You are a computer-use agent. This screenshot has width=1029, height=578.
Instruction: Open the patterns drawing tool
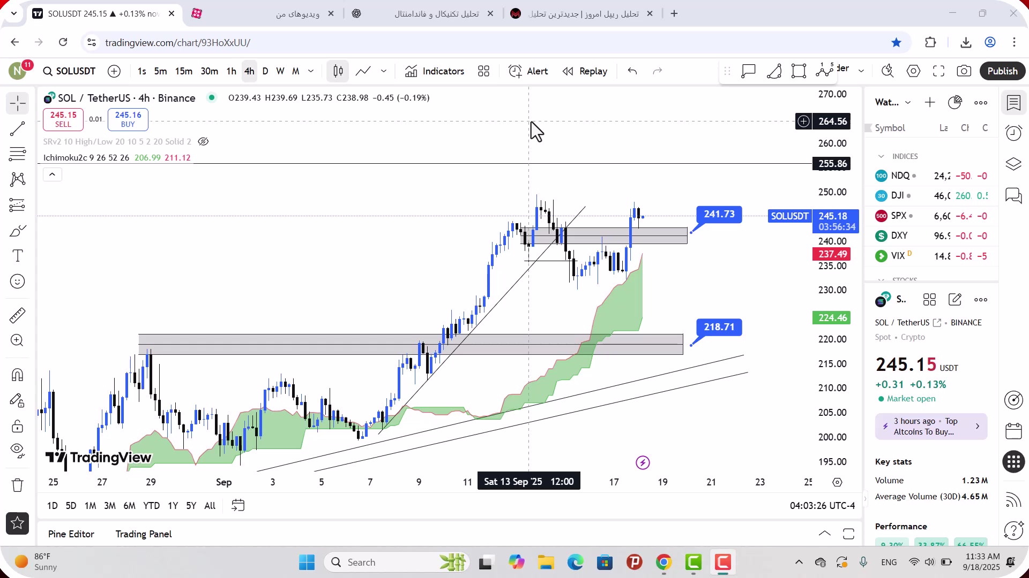[x=18, y=179]
